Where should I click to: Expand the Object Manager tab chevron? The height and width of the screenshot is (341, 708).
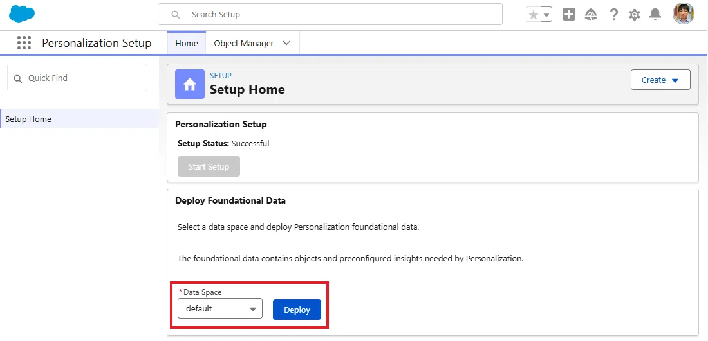pos(286,43)
